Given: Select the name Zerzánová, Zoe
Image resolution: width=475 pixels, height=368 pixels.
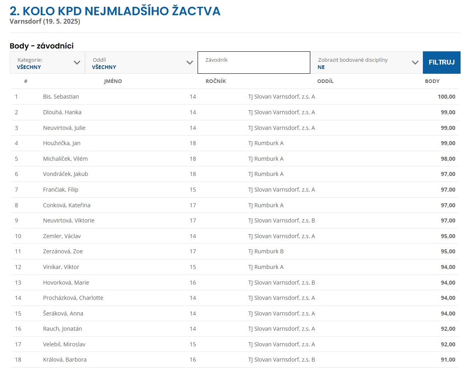Looking at the screenshot, I should pyautogui.click(x=63, y=251).
